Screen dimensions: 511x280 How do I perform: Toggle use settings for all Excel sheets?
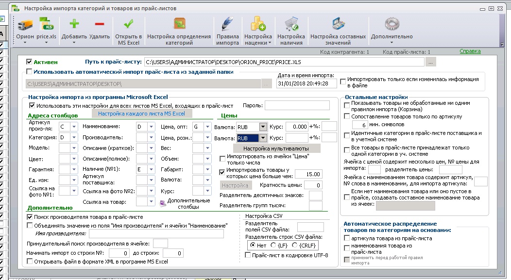pyautogui.click(x=32, y=105)
